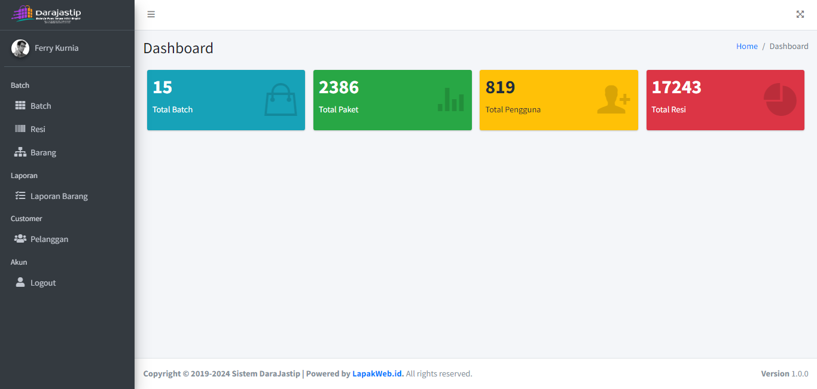Click the green Total Paket card
The height and width of the screenshot is (389, 817).
pos(392,100)
